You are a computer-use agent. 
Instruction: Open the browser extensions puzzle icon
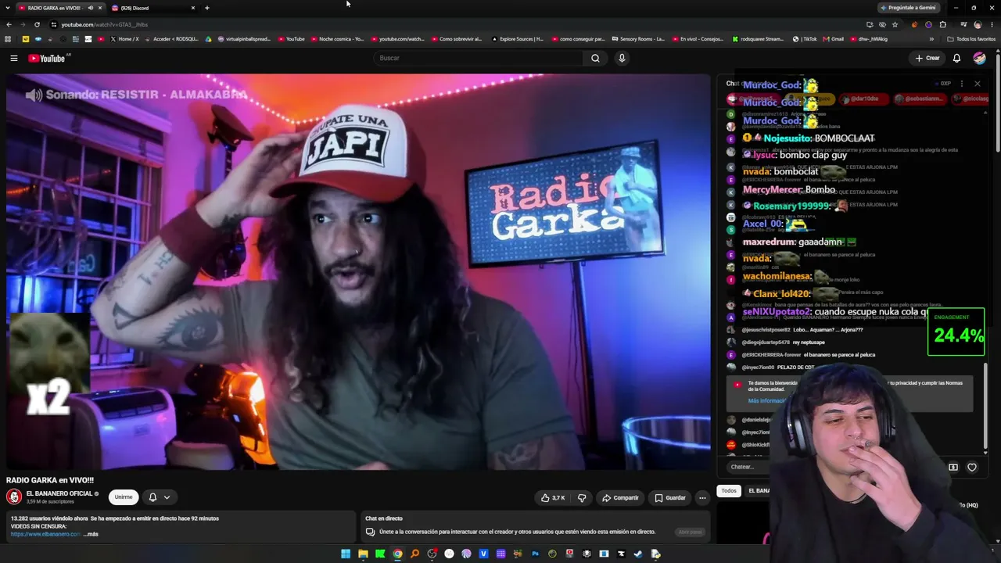click(x=943, y=24)
